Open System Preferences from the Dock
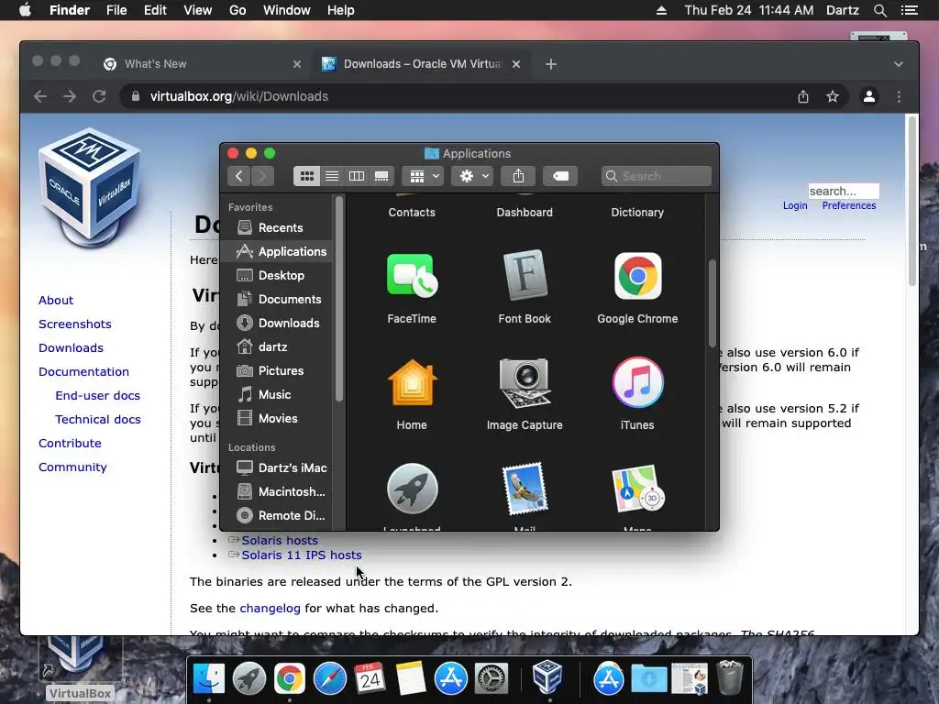 (x=492, y=679)
